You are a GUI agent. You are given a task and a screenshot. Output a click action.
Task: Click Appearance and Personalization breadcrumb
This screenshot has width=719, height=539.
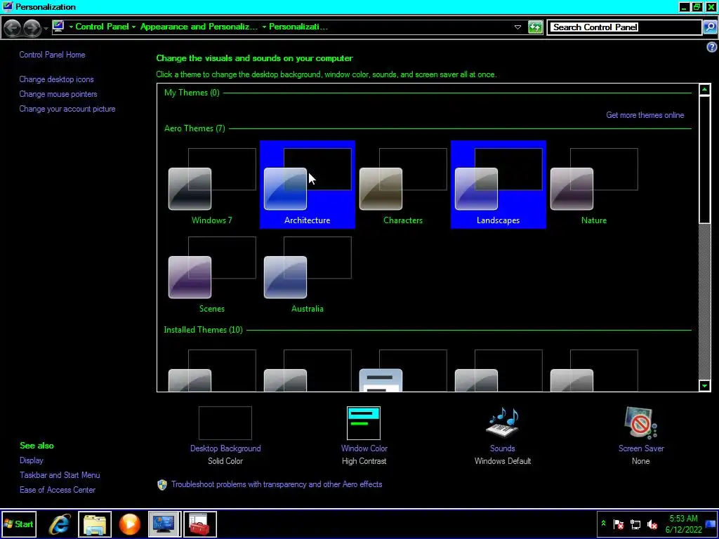click(199, 27)
